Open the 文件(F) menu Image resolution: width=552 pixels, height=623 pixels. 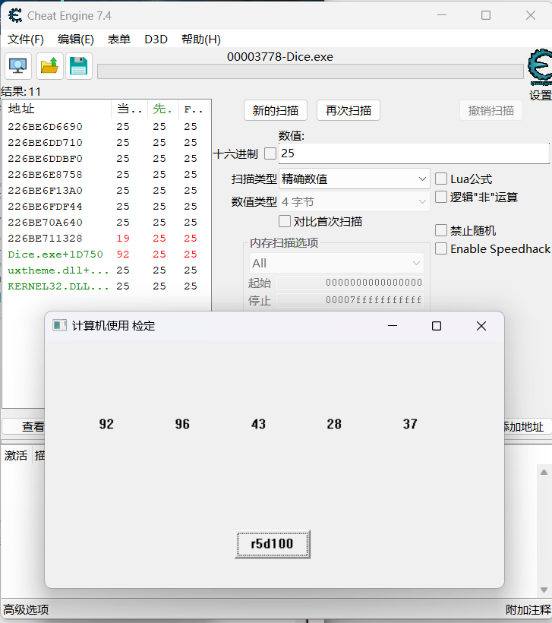(x=26, y=40)
